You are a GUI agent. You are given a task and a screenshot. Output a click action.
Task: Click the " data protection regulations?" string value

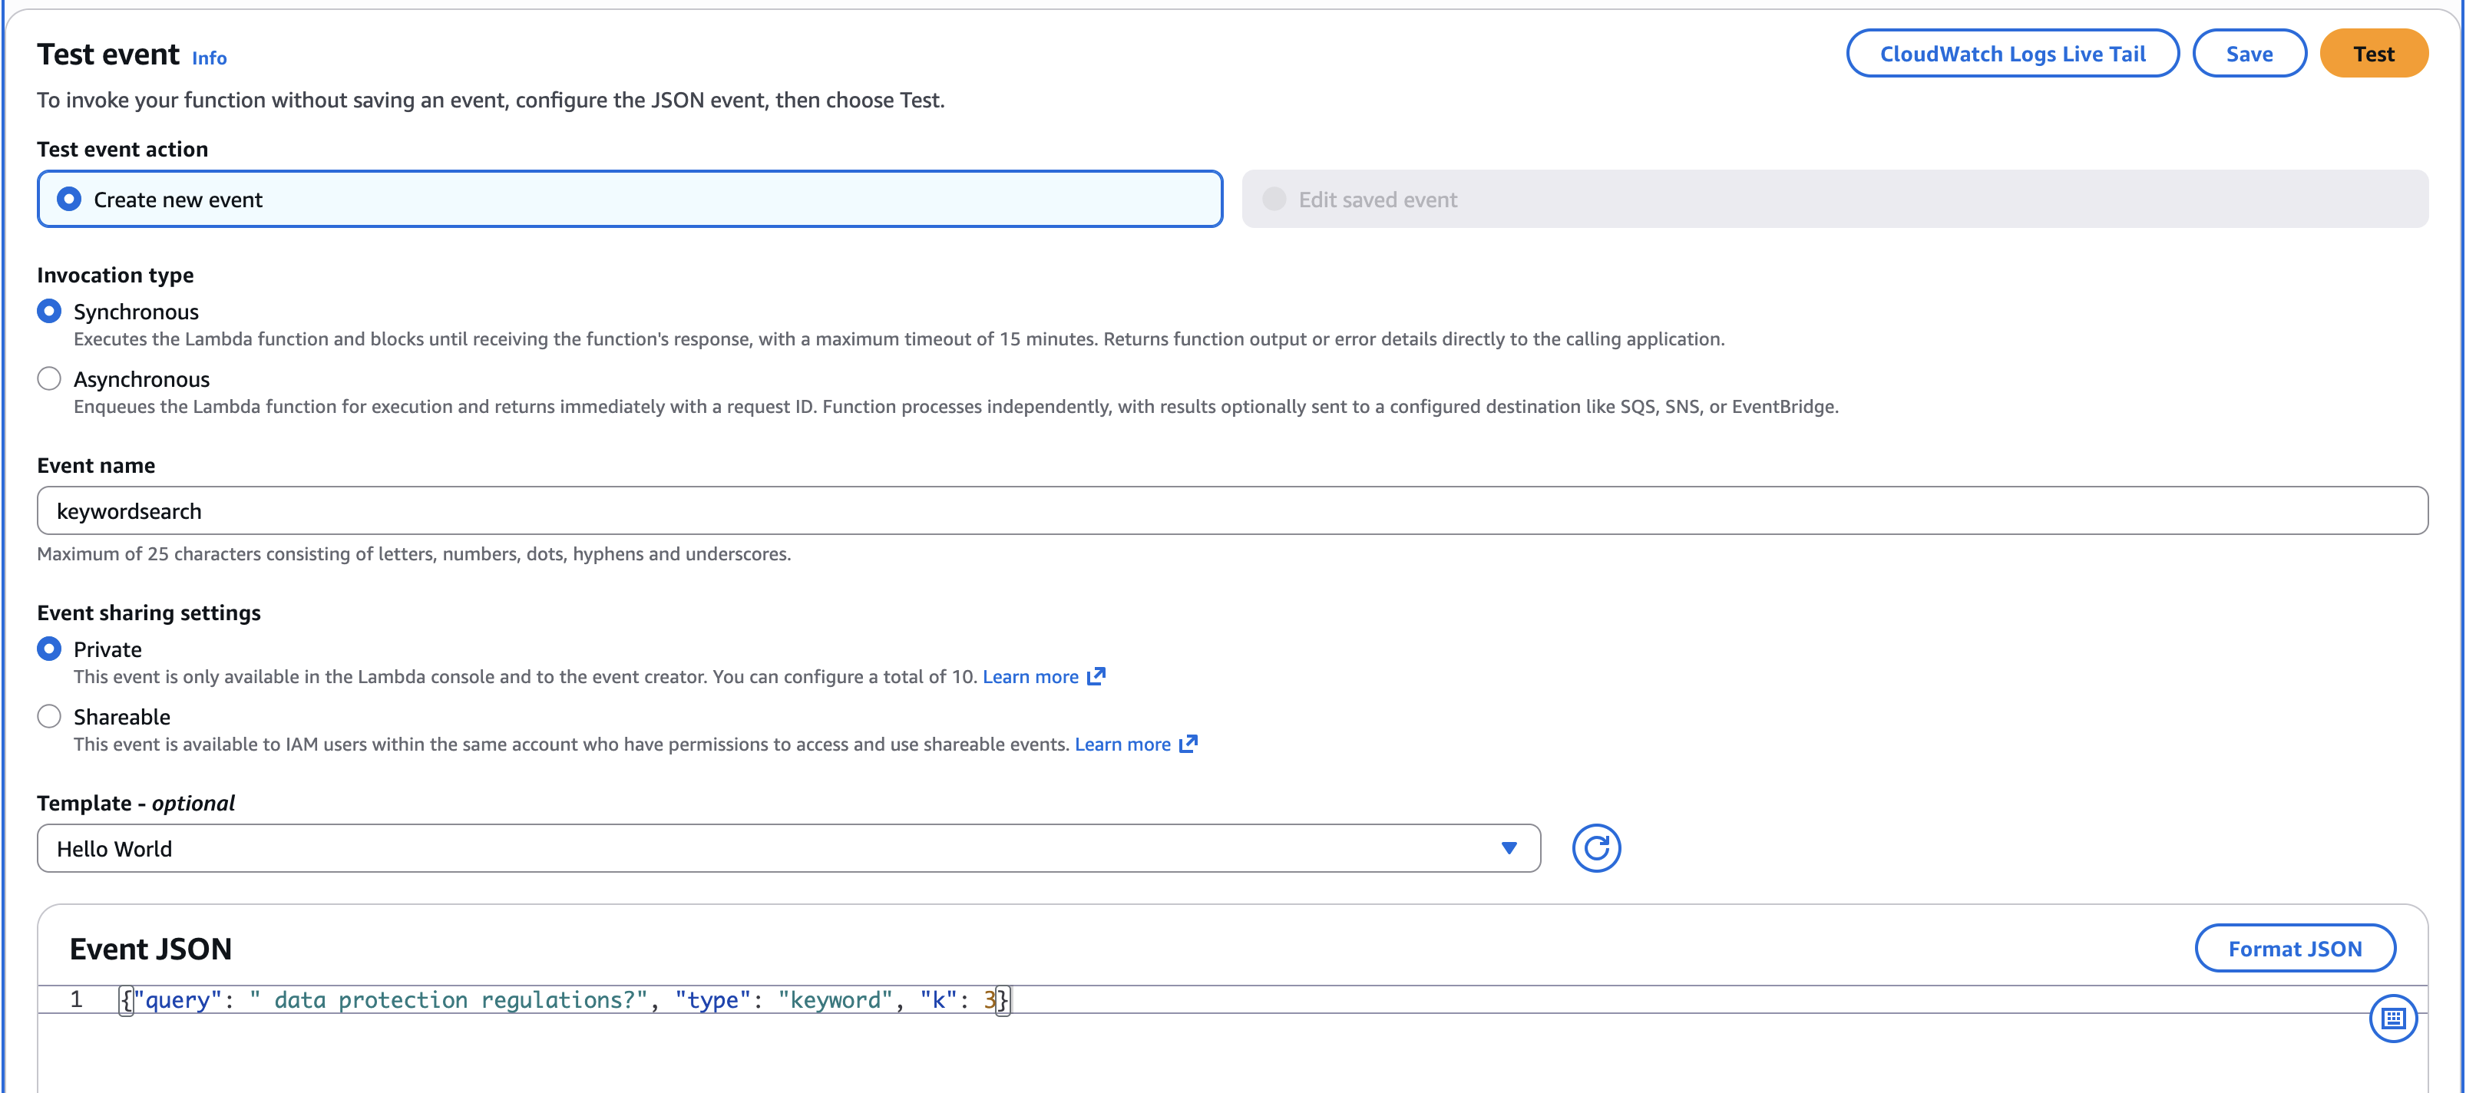pyautogui.click(x=448, y=1000)
